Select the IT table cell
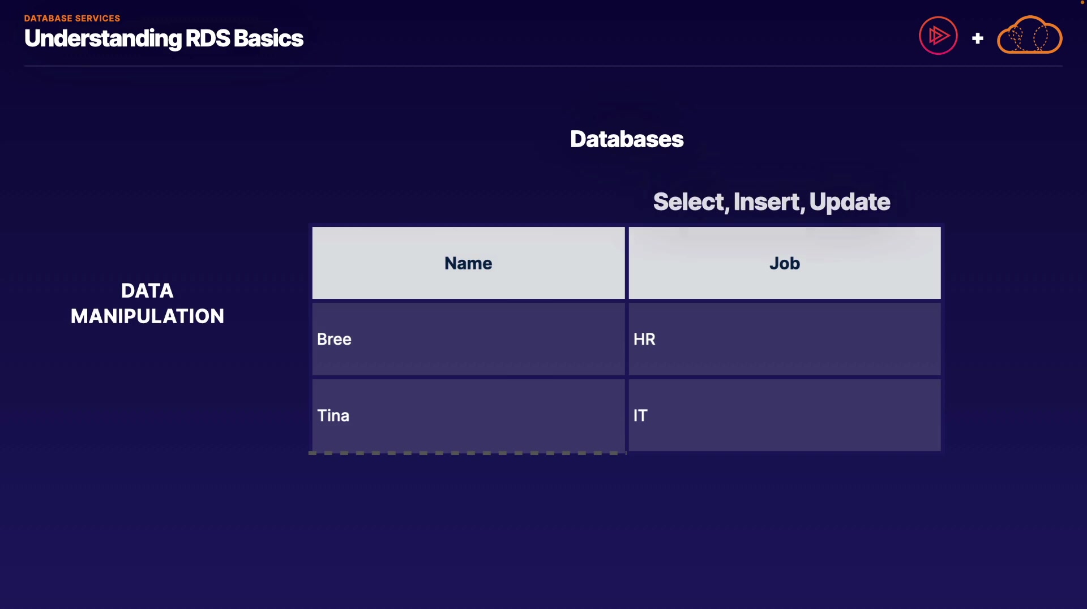This screenshot has width=1087, height=609. (785, 415)
